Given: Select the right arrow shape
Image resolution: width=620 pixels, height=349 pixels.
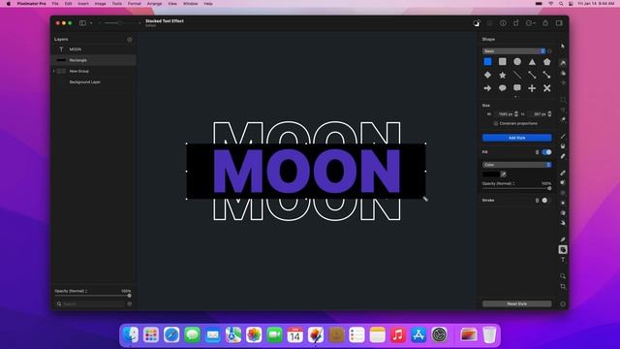Looking at the screenshot, I should pyautogui.click(x=487, y=88).
